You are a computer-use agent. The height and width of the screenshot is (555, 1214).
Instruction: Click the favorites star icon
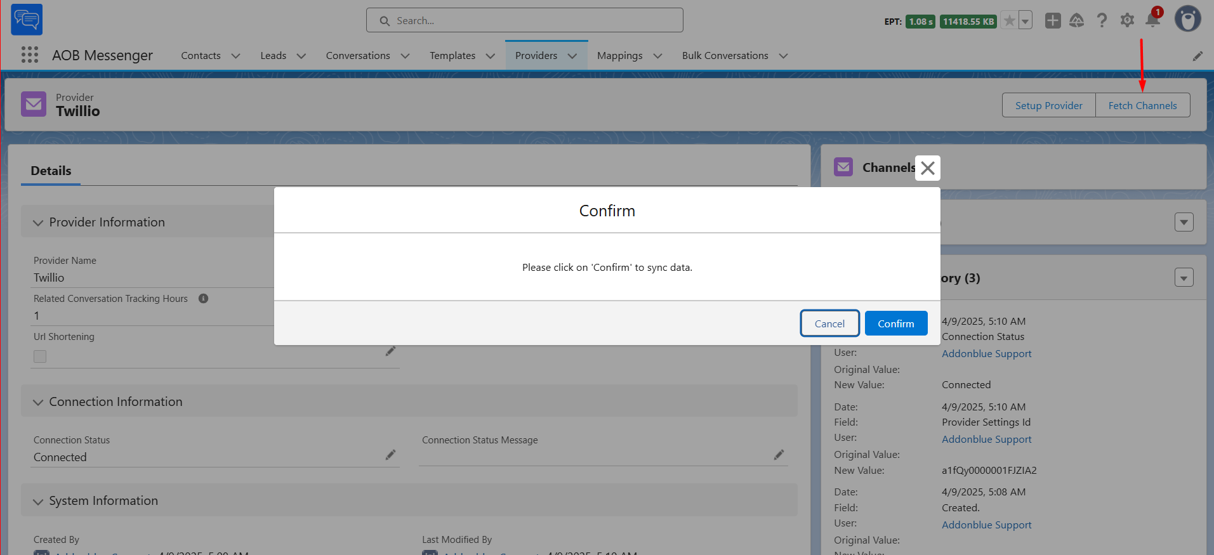pos(1009,21)
